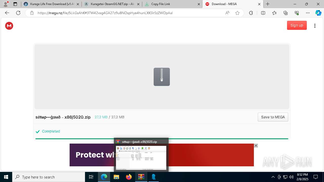
Task: Select the Download - MEGA tab
Action: (233, 4)
